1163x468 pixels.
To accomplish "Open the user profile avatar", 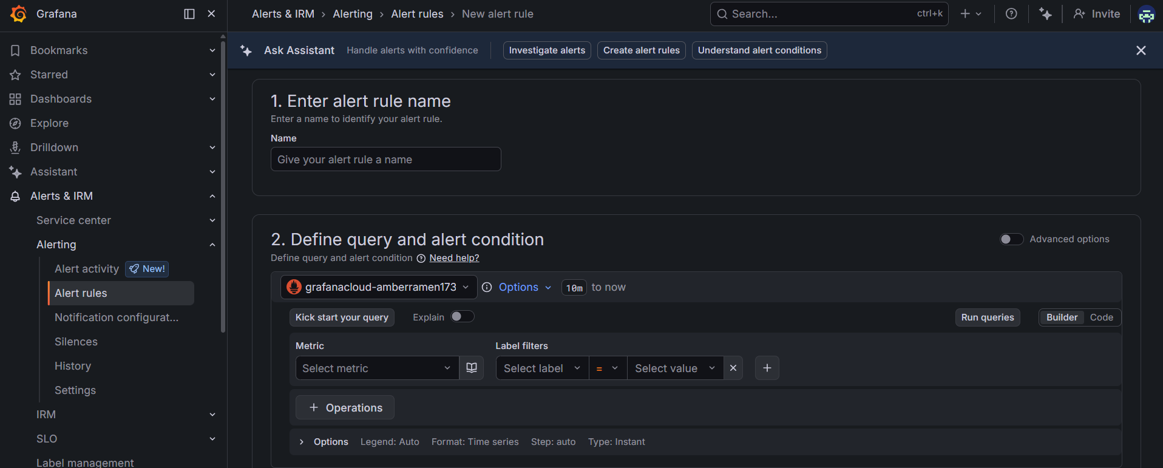I will point(1146,15).
